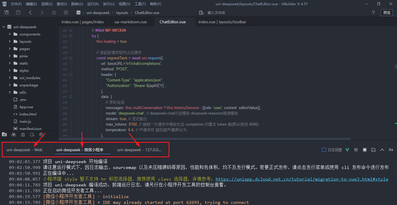Open main.js in the project tree
Viewport: 397px width, 205px height.
pyautogui.click(x=25, y=121)
